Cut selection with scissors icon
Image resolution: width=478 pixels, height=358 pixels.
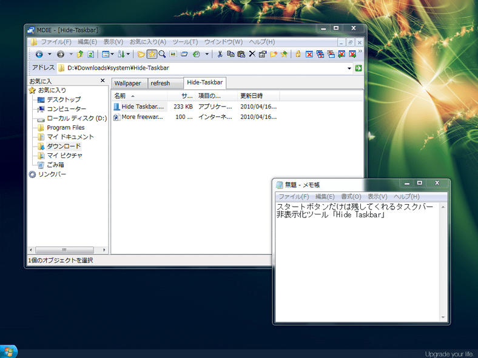(220, 54)
